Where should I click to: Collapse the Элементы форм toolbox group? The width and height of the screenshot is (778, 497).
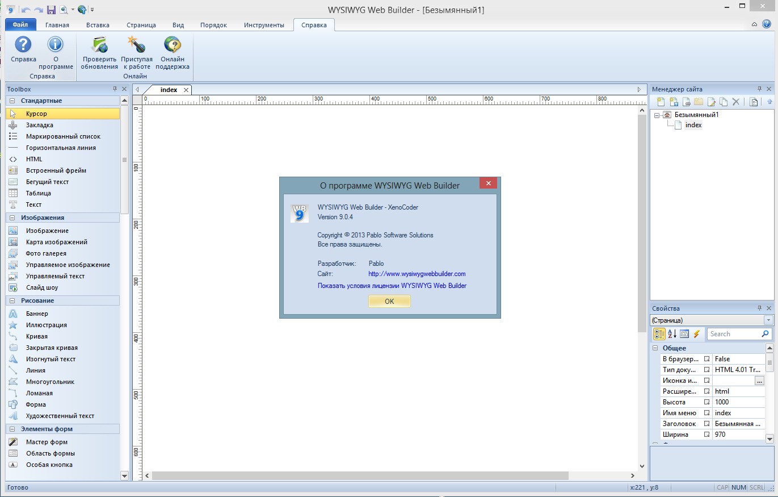[12, 429]
